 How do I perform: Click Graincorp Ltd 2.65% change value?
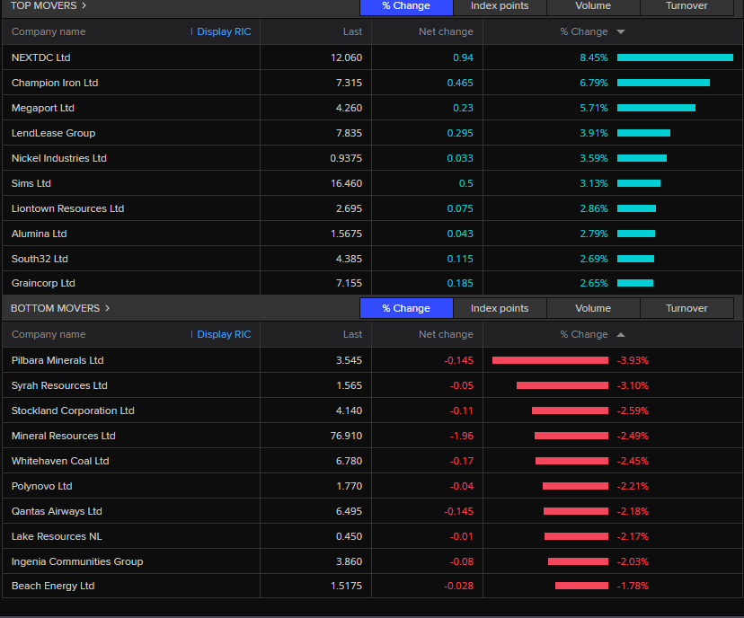(x=594, y=283)
